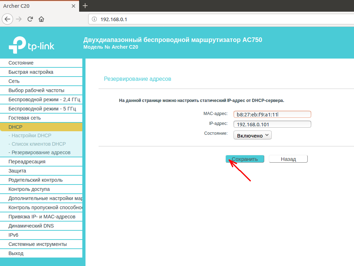This screenshot has height=266, width=354.
Task: Open a new tab with plus icon
Action: [85, 6]
